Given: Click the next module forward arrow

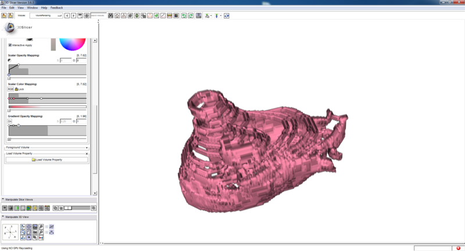Looking at the screenshot, I should click(x=73, y=16).
